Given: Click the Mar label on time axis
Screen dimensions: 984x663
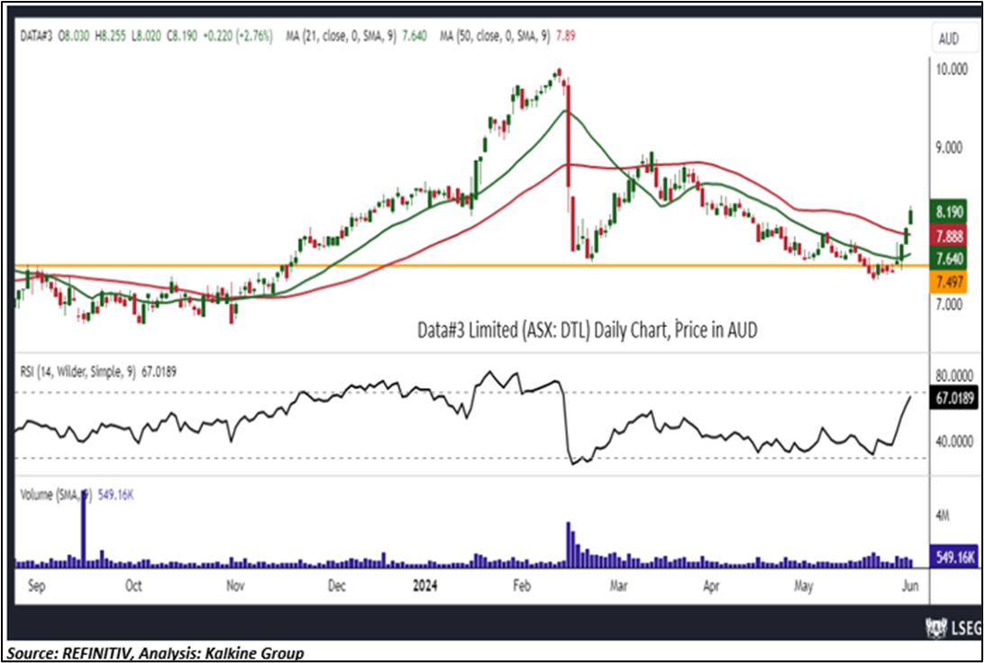Looking at the screenshot, I should pos(621,586).
